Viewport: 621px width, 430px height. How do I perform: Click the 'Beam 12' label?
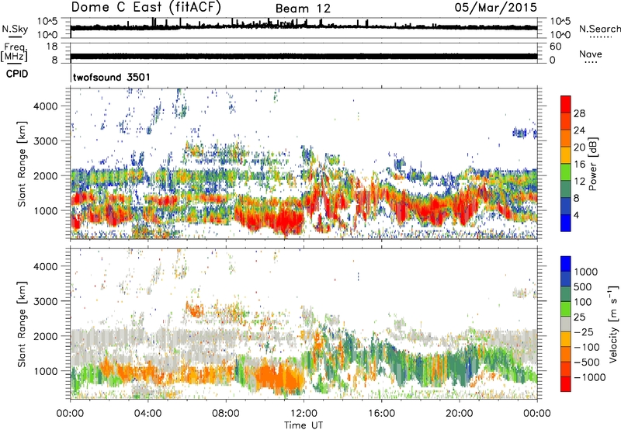click(303, 9)
